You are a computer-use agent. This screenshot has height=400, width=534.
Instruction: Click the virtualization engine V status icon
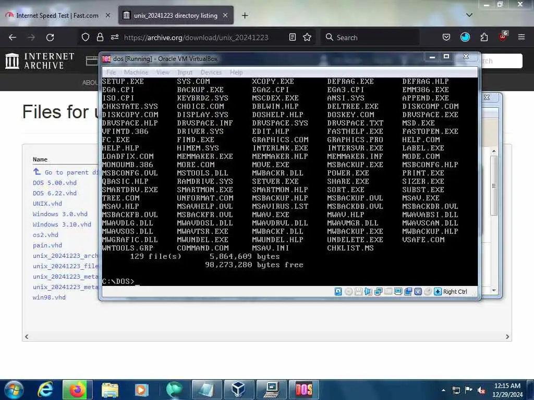point(418,292)
